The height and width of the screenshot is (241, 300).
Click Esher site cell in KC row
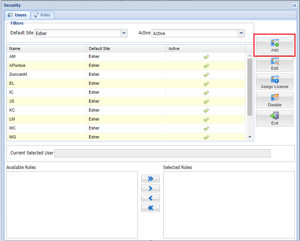click(126, 110)
